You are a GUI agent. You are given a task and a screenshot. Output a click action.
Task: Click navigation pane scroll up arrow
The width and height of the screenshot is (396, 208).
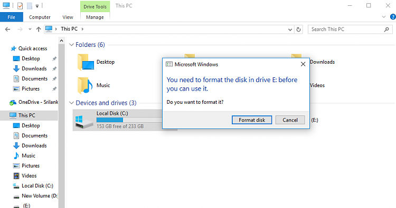(61, 41)
